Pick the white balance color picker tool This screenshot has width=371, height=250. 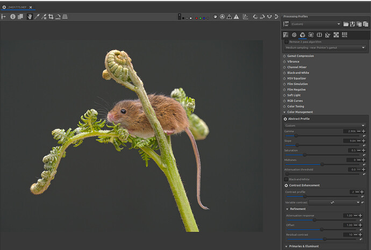[x=37, y=17]
